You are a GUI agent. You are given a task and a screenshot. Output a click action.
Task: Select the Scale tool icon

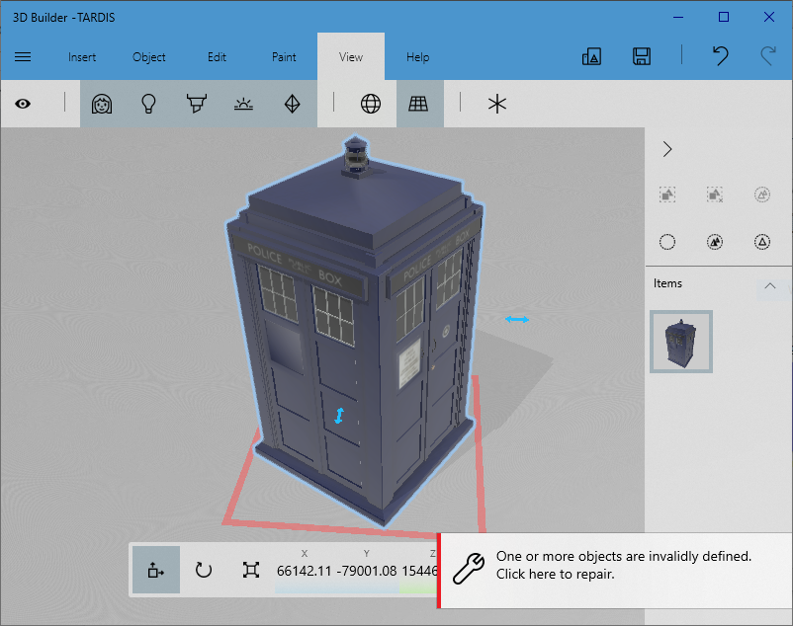pyautogui.click(x=251, y=570)
